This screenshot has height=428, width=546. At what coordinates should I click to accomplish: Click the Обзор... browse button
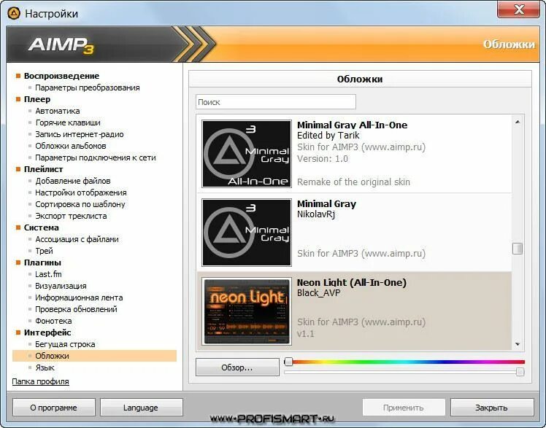point(237,367)
